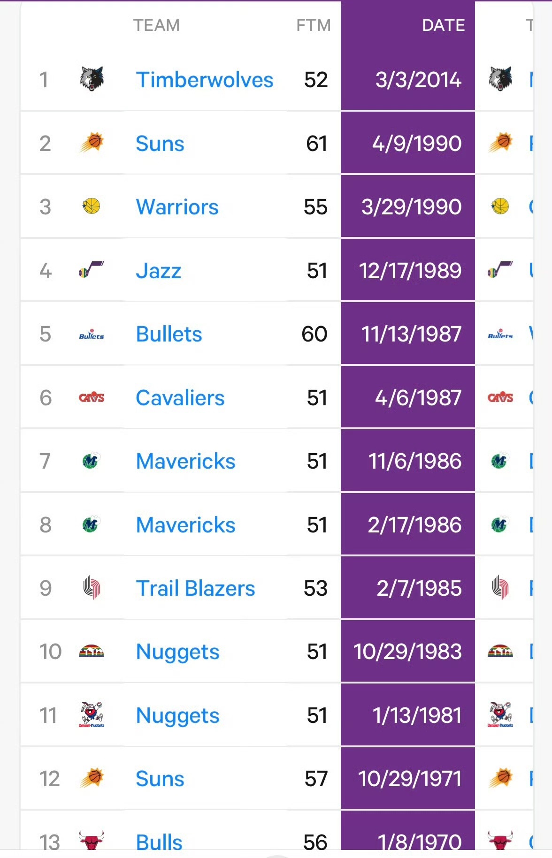This screenshot has height=858, width=552.
Task: Click the Jazz logo in row 4
Action: coord(92,270)
